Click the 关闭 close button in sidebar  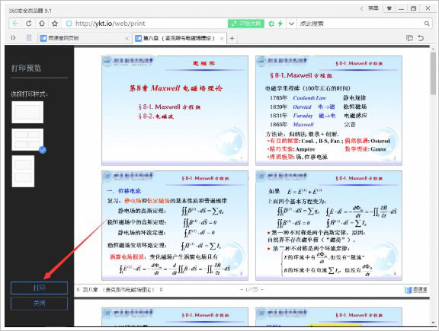click(x=39, y=304)
